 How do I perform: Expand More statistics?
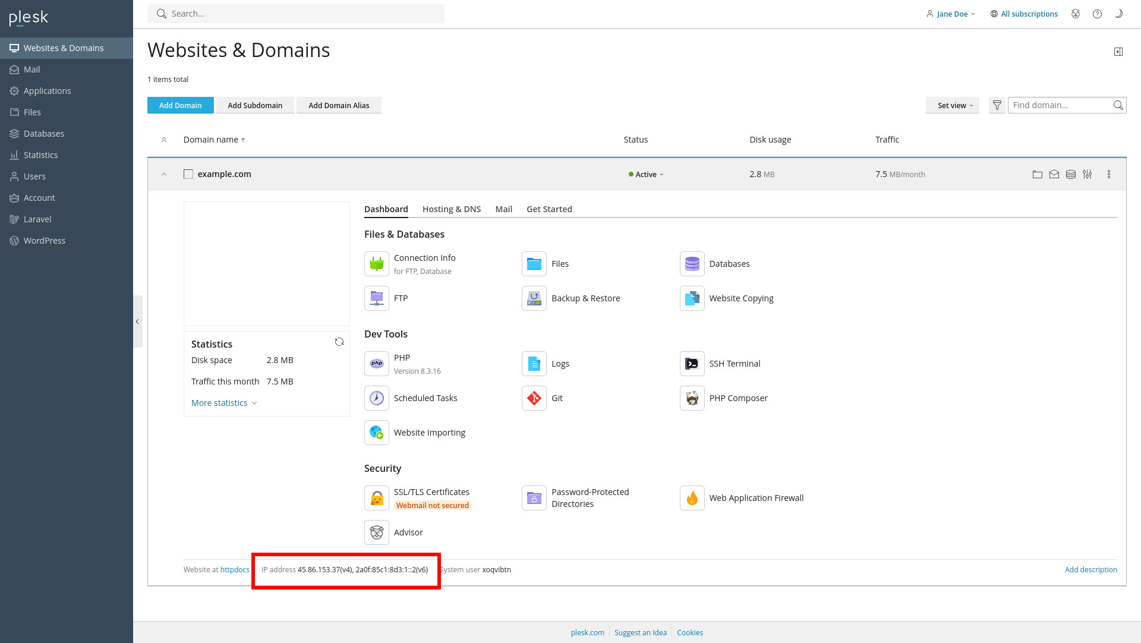(224, 403)
